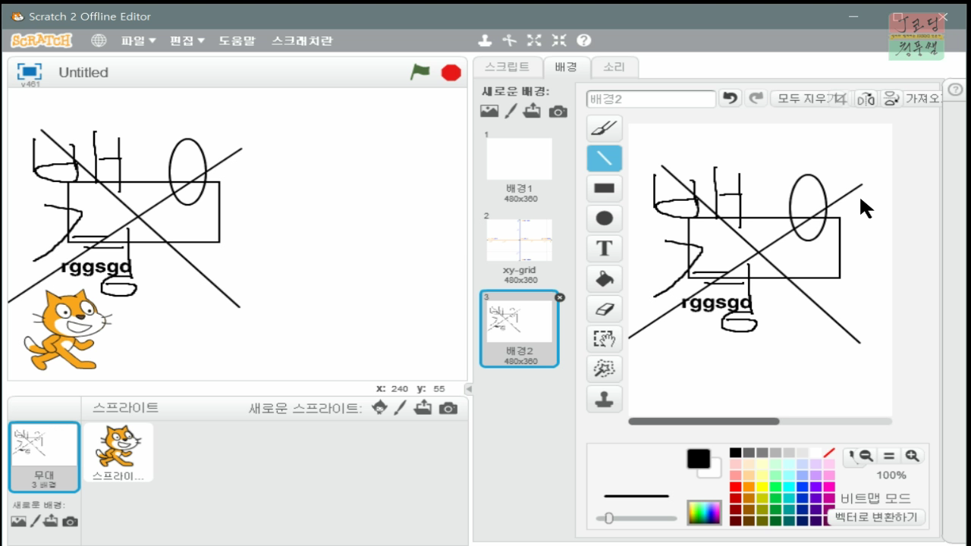Select the Rectangle tool
Image resolution: width=971 pixels, height=546 pixels.
(x=603, y=187)
